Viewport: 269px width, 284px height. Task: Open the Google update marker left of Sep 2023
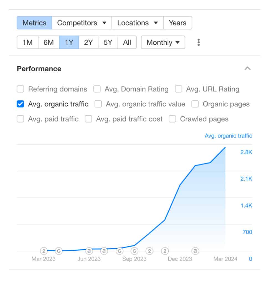(119, 251)
